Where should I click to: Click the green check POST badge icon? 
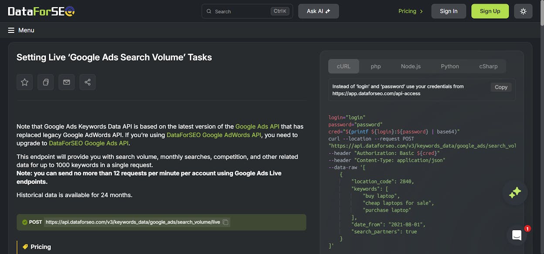click(25, 222)
